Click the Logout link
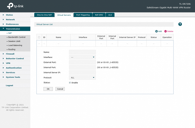The image size is (195, 128). (x=9, y=85)
